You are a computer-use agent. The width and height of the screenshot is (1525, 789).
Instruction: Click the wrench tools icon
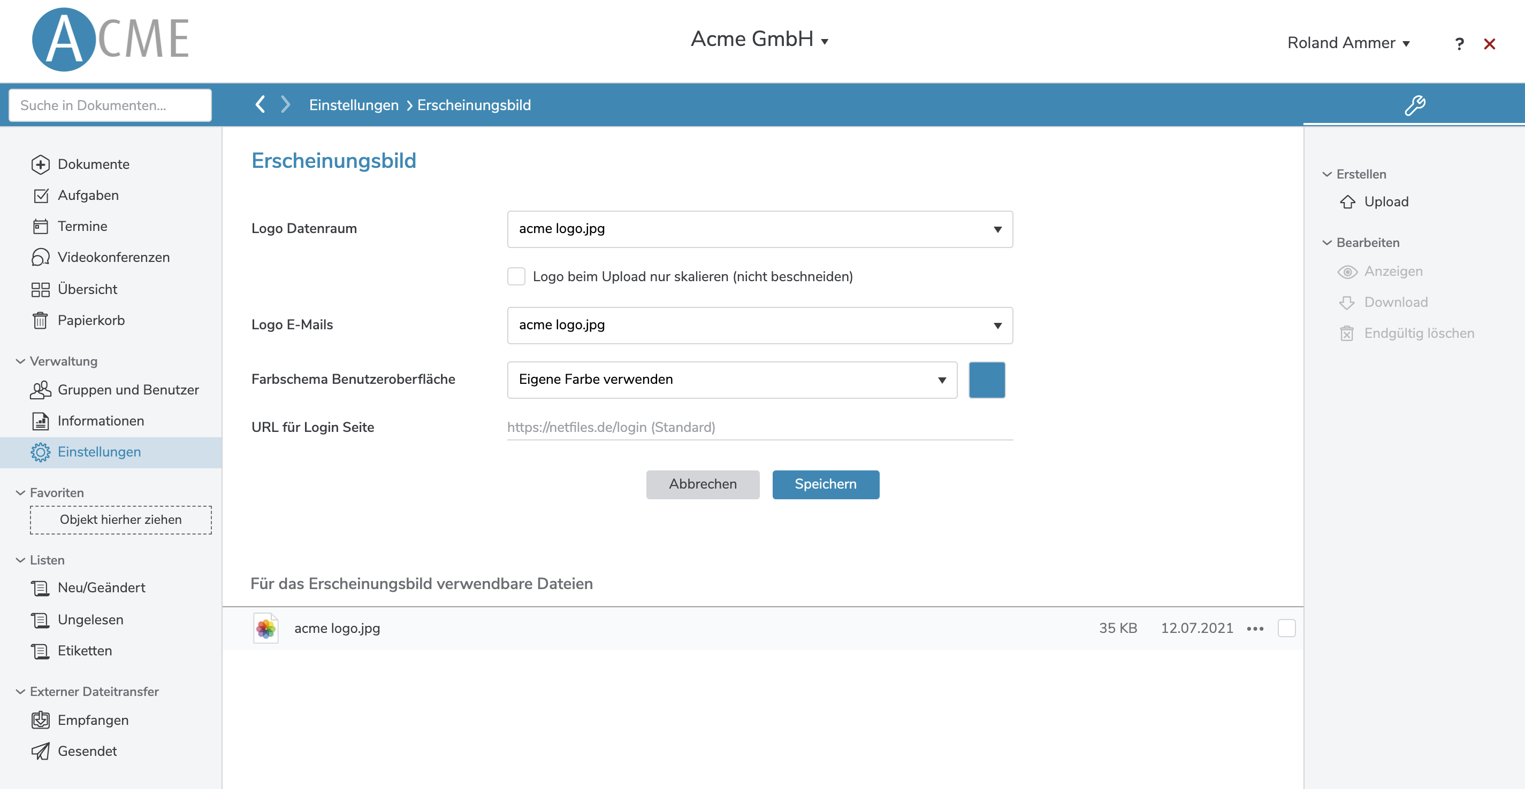pos(1414,105)
